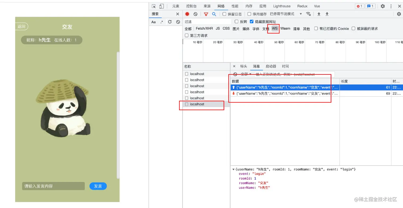Check blocked requests (被屏蔽的请求) checkbox

(x=353, y=28)
